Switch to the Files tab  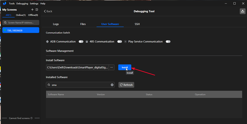[83, 24]
